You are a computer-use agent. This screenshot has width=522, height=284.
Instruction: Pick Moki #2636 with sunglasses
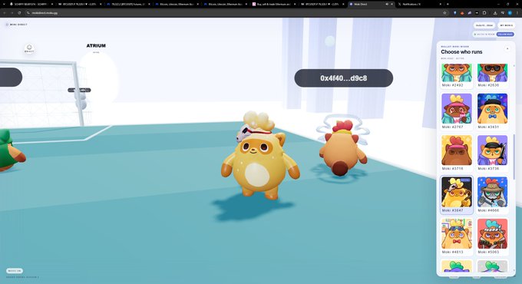[492, 76]
